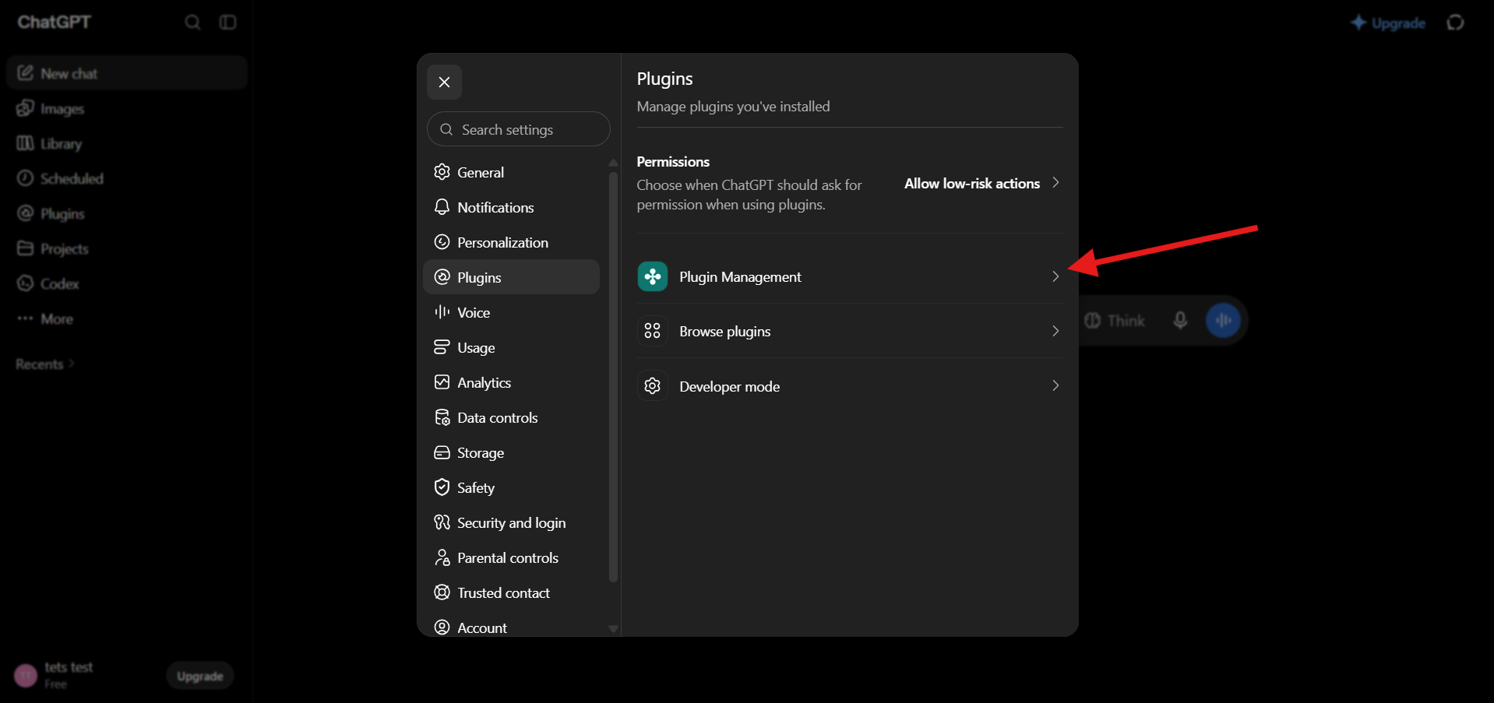Start a New chat in sidebar
This screenshot has width=1494, height=703.
tap(127, 73)
